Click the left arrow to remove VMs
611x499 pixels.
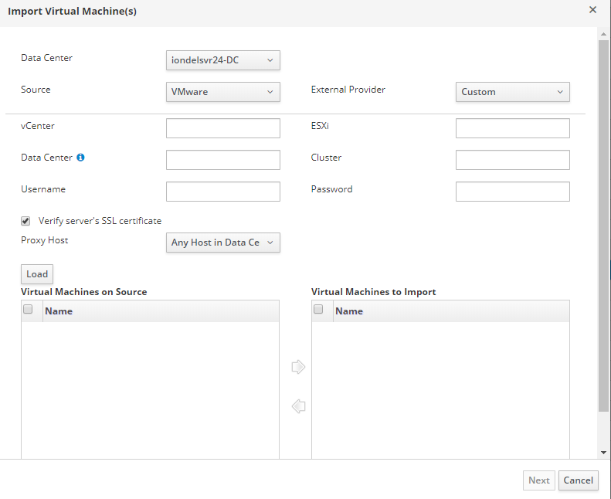pos(298,406)
